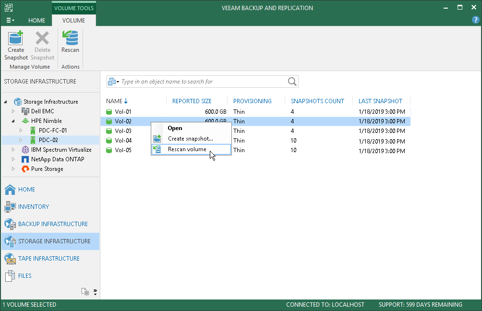This screenshot has height=311, width=482.
Task: Select the Pure Storage icon
Action: [x=25, y=169]
